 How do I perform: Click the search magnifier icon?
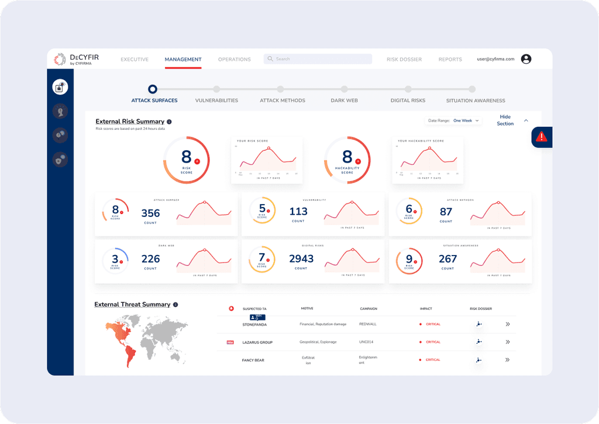270,59
